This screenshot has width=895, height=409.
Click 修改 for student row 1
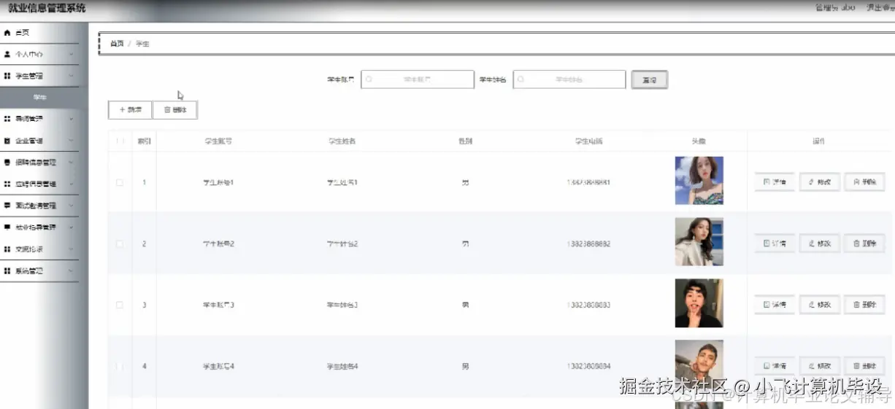click(820, 182)
